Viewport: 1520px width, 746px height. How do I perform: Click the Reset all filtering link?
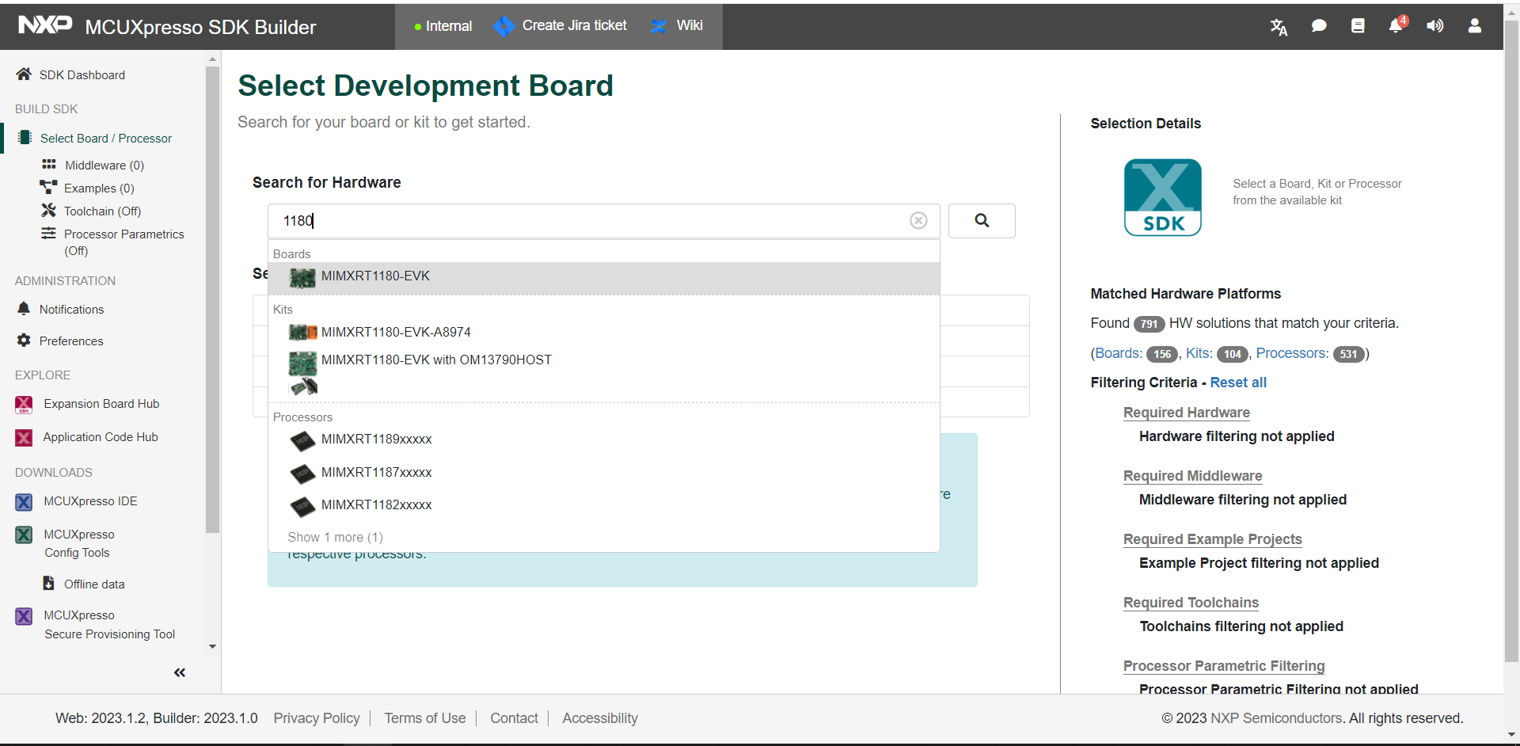click(1237, 383)
